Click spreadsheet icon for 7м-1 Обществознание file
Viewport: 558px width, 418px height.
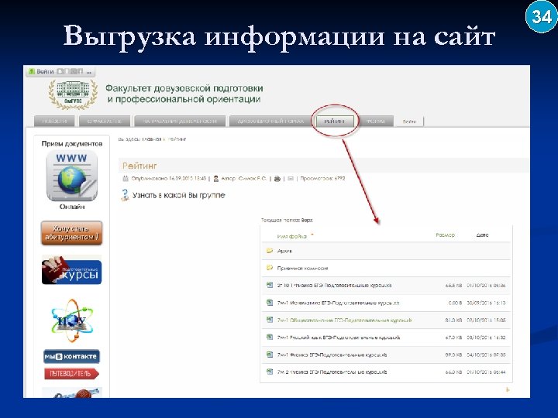click(x=270, y=320)
